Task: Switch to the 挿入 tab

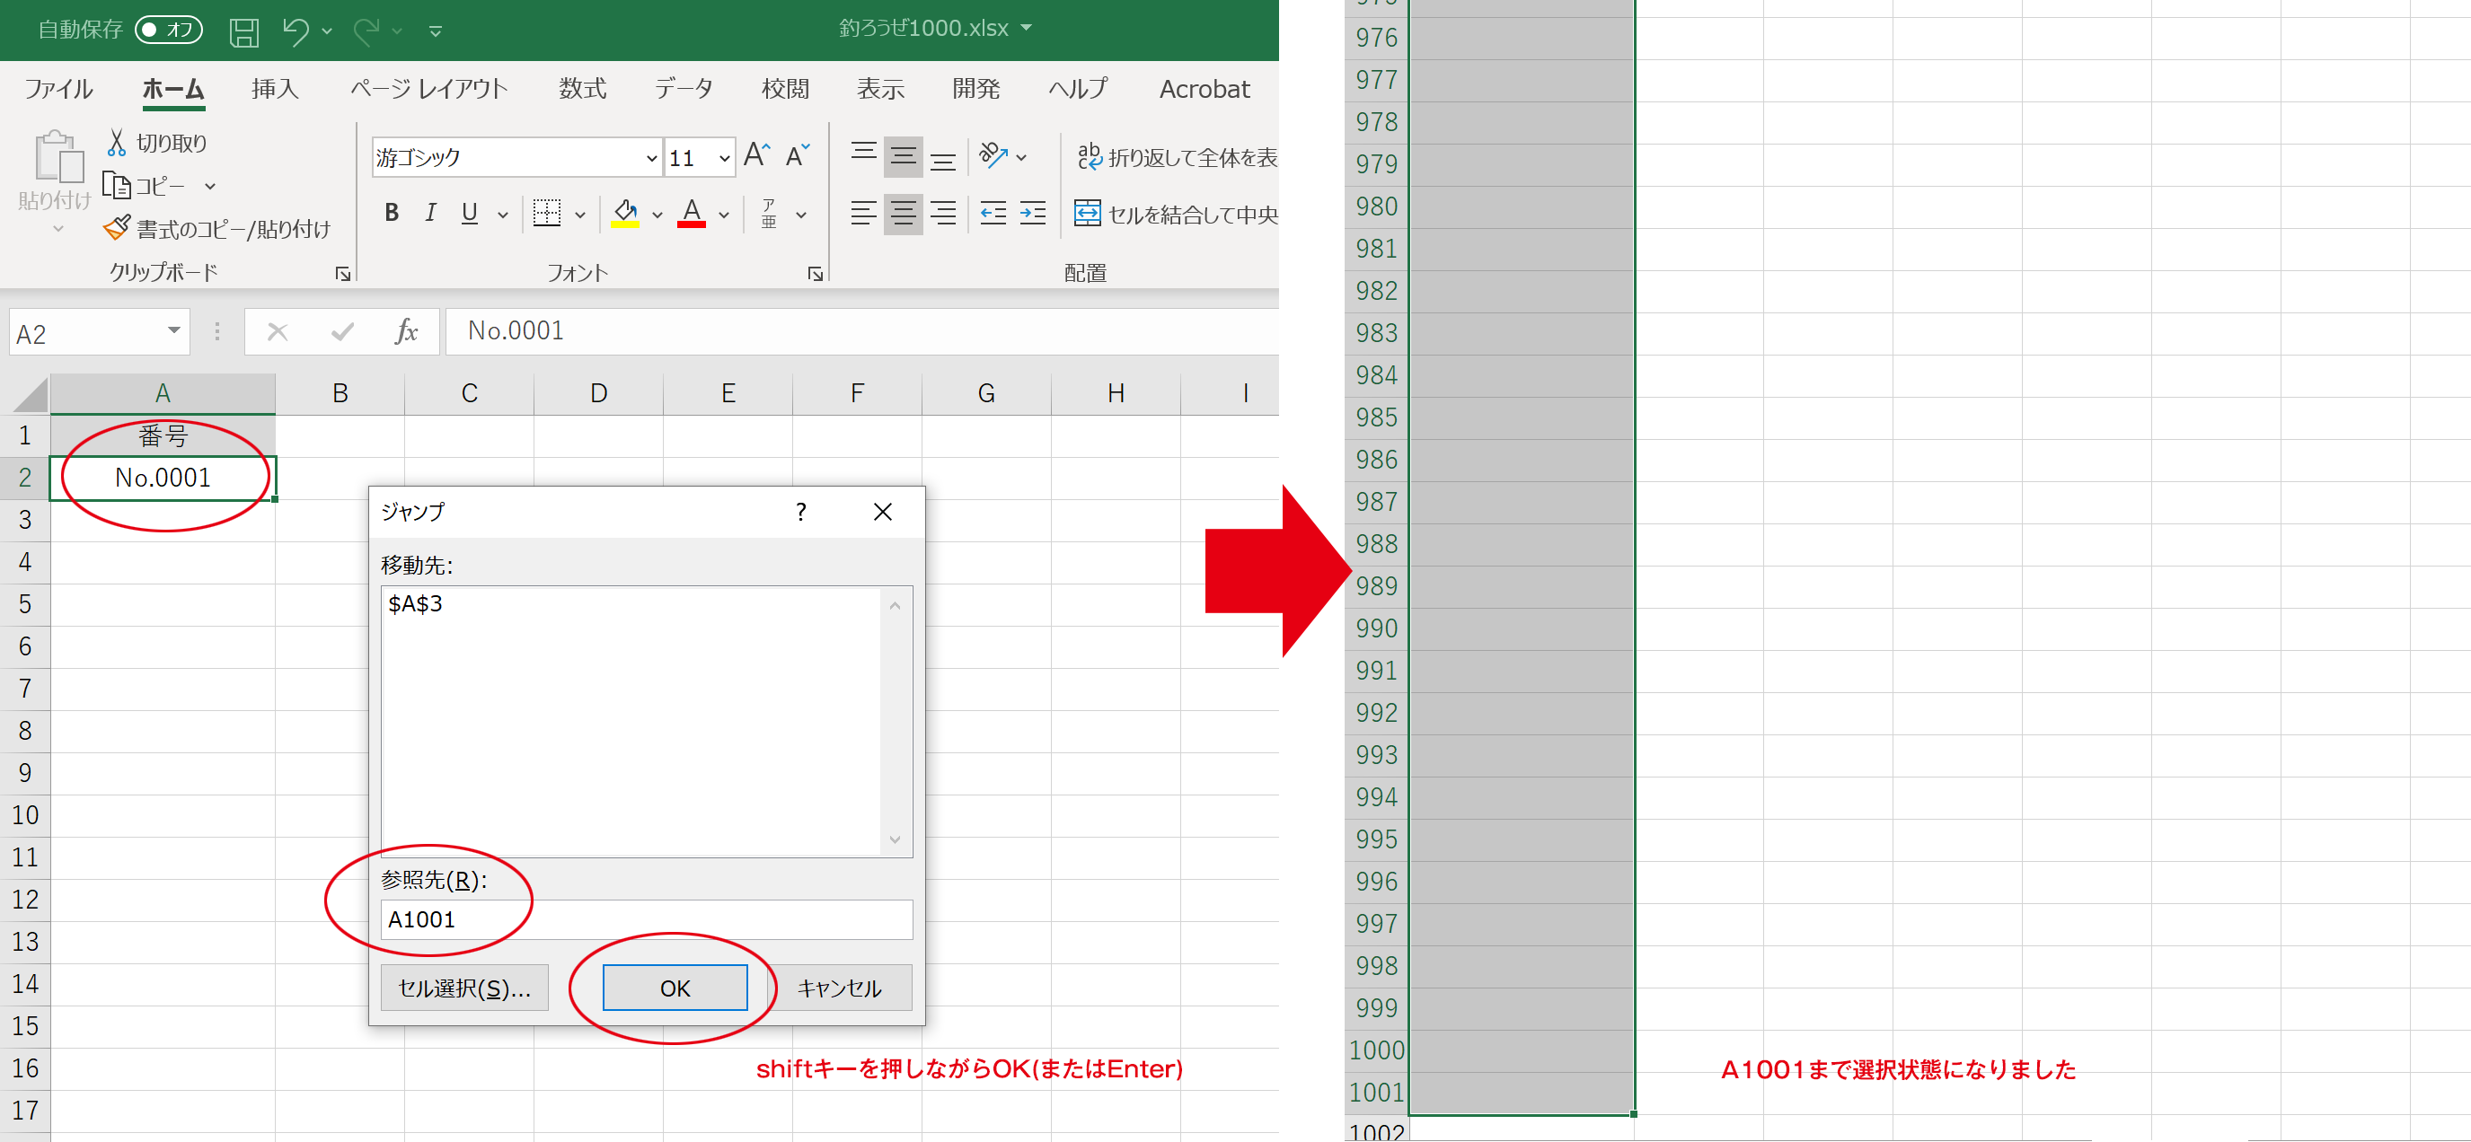Action: pyautogui.click(x=275, y=89)
